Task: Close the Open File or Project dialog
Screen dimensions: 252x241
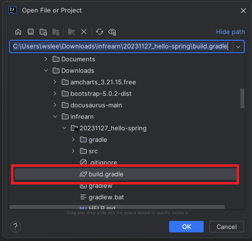Action: [x=243, y=11]
